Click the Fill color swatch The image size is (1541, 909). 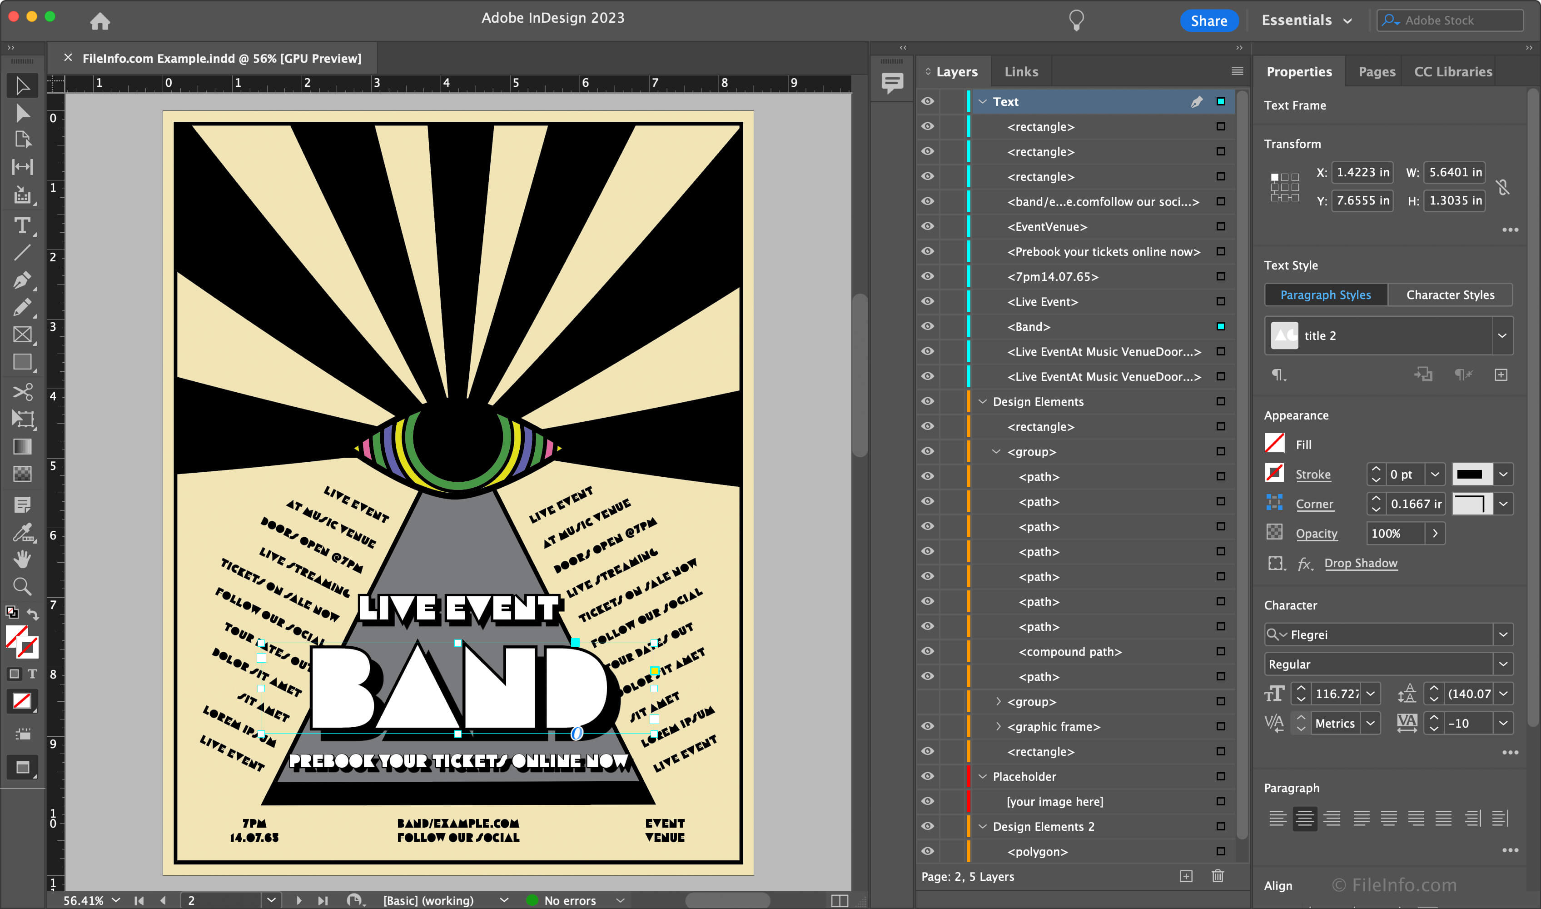pyautogui.click(x=1277, y=443)
